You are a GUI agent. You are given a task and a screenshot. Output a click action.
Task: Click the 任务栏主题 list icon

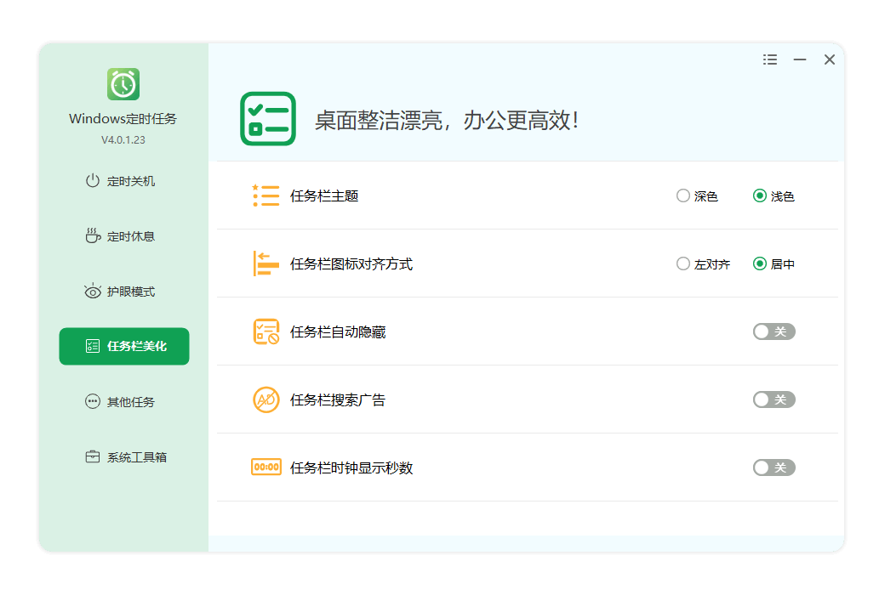click(x=265, y=195)
